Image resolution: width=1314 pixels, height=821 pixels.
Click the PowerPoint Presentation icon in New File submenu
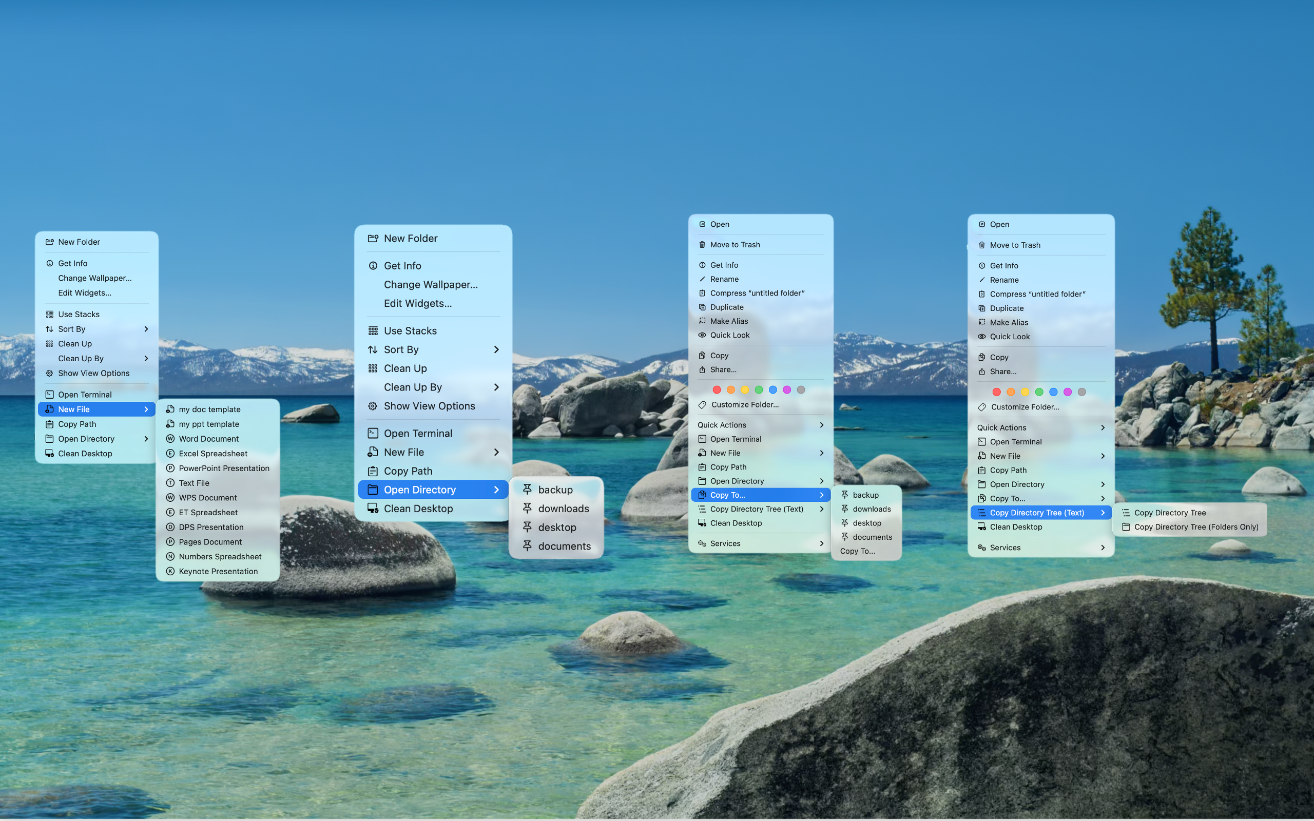170,468
